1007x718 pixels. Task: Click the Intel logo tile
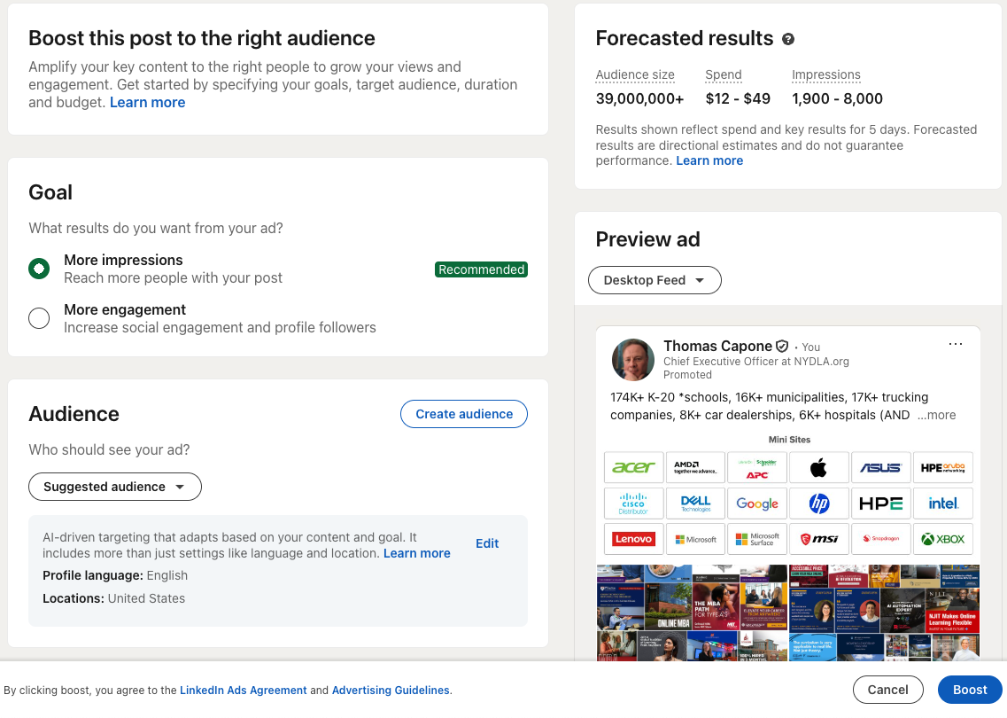coord(942,503)
